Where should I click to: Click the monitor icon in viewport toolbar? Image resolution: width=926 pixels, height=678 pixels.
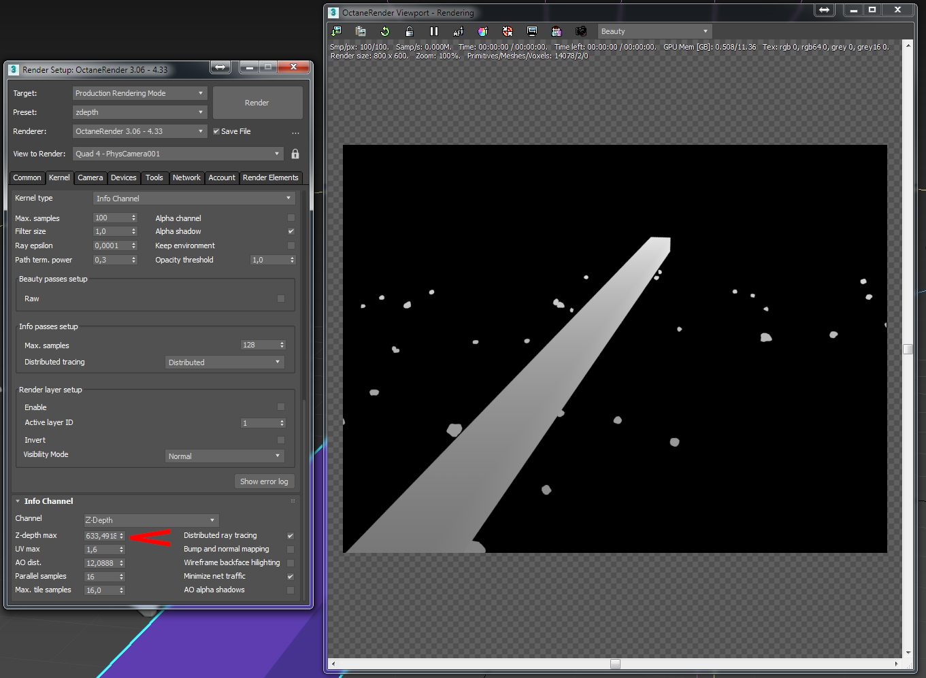(532, 31)
